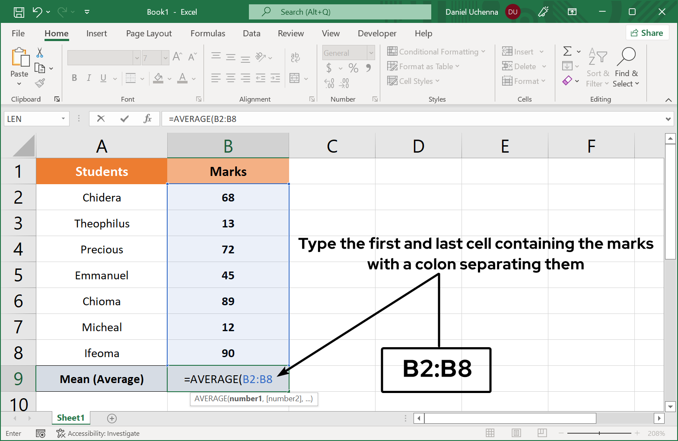This screenshot has height=441, width=678.
Task: Click the Format Painter brush icon
Action: coord(40,83)
